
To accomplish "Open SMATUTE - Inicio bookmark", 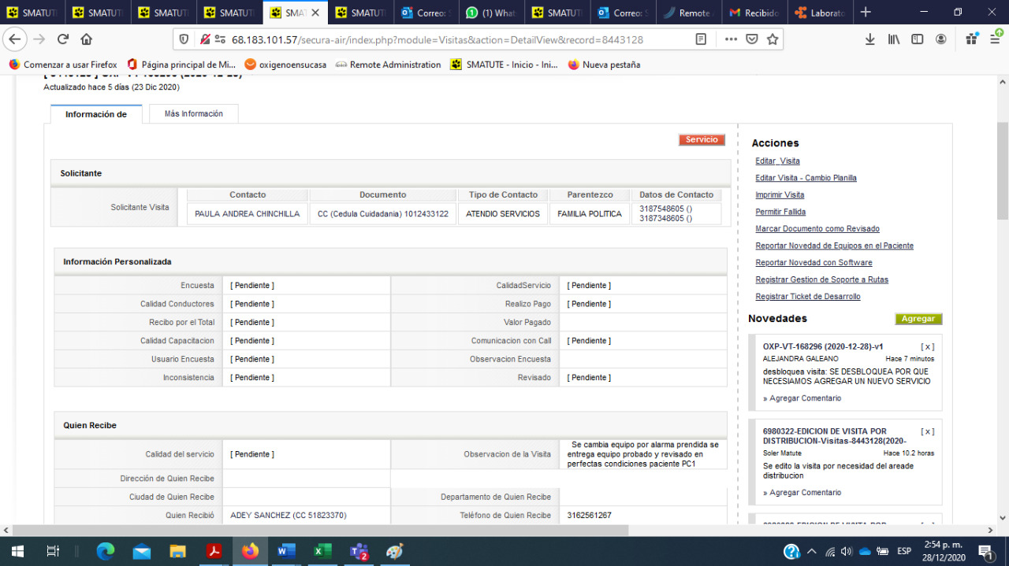I will click(x=504, y=65).
